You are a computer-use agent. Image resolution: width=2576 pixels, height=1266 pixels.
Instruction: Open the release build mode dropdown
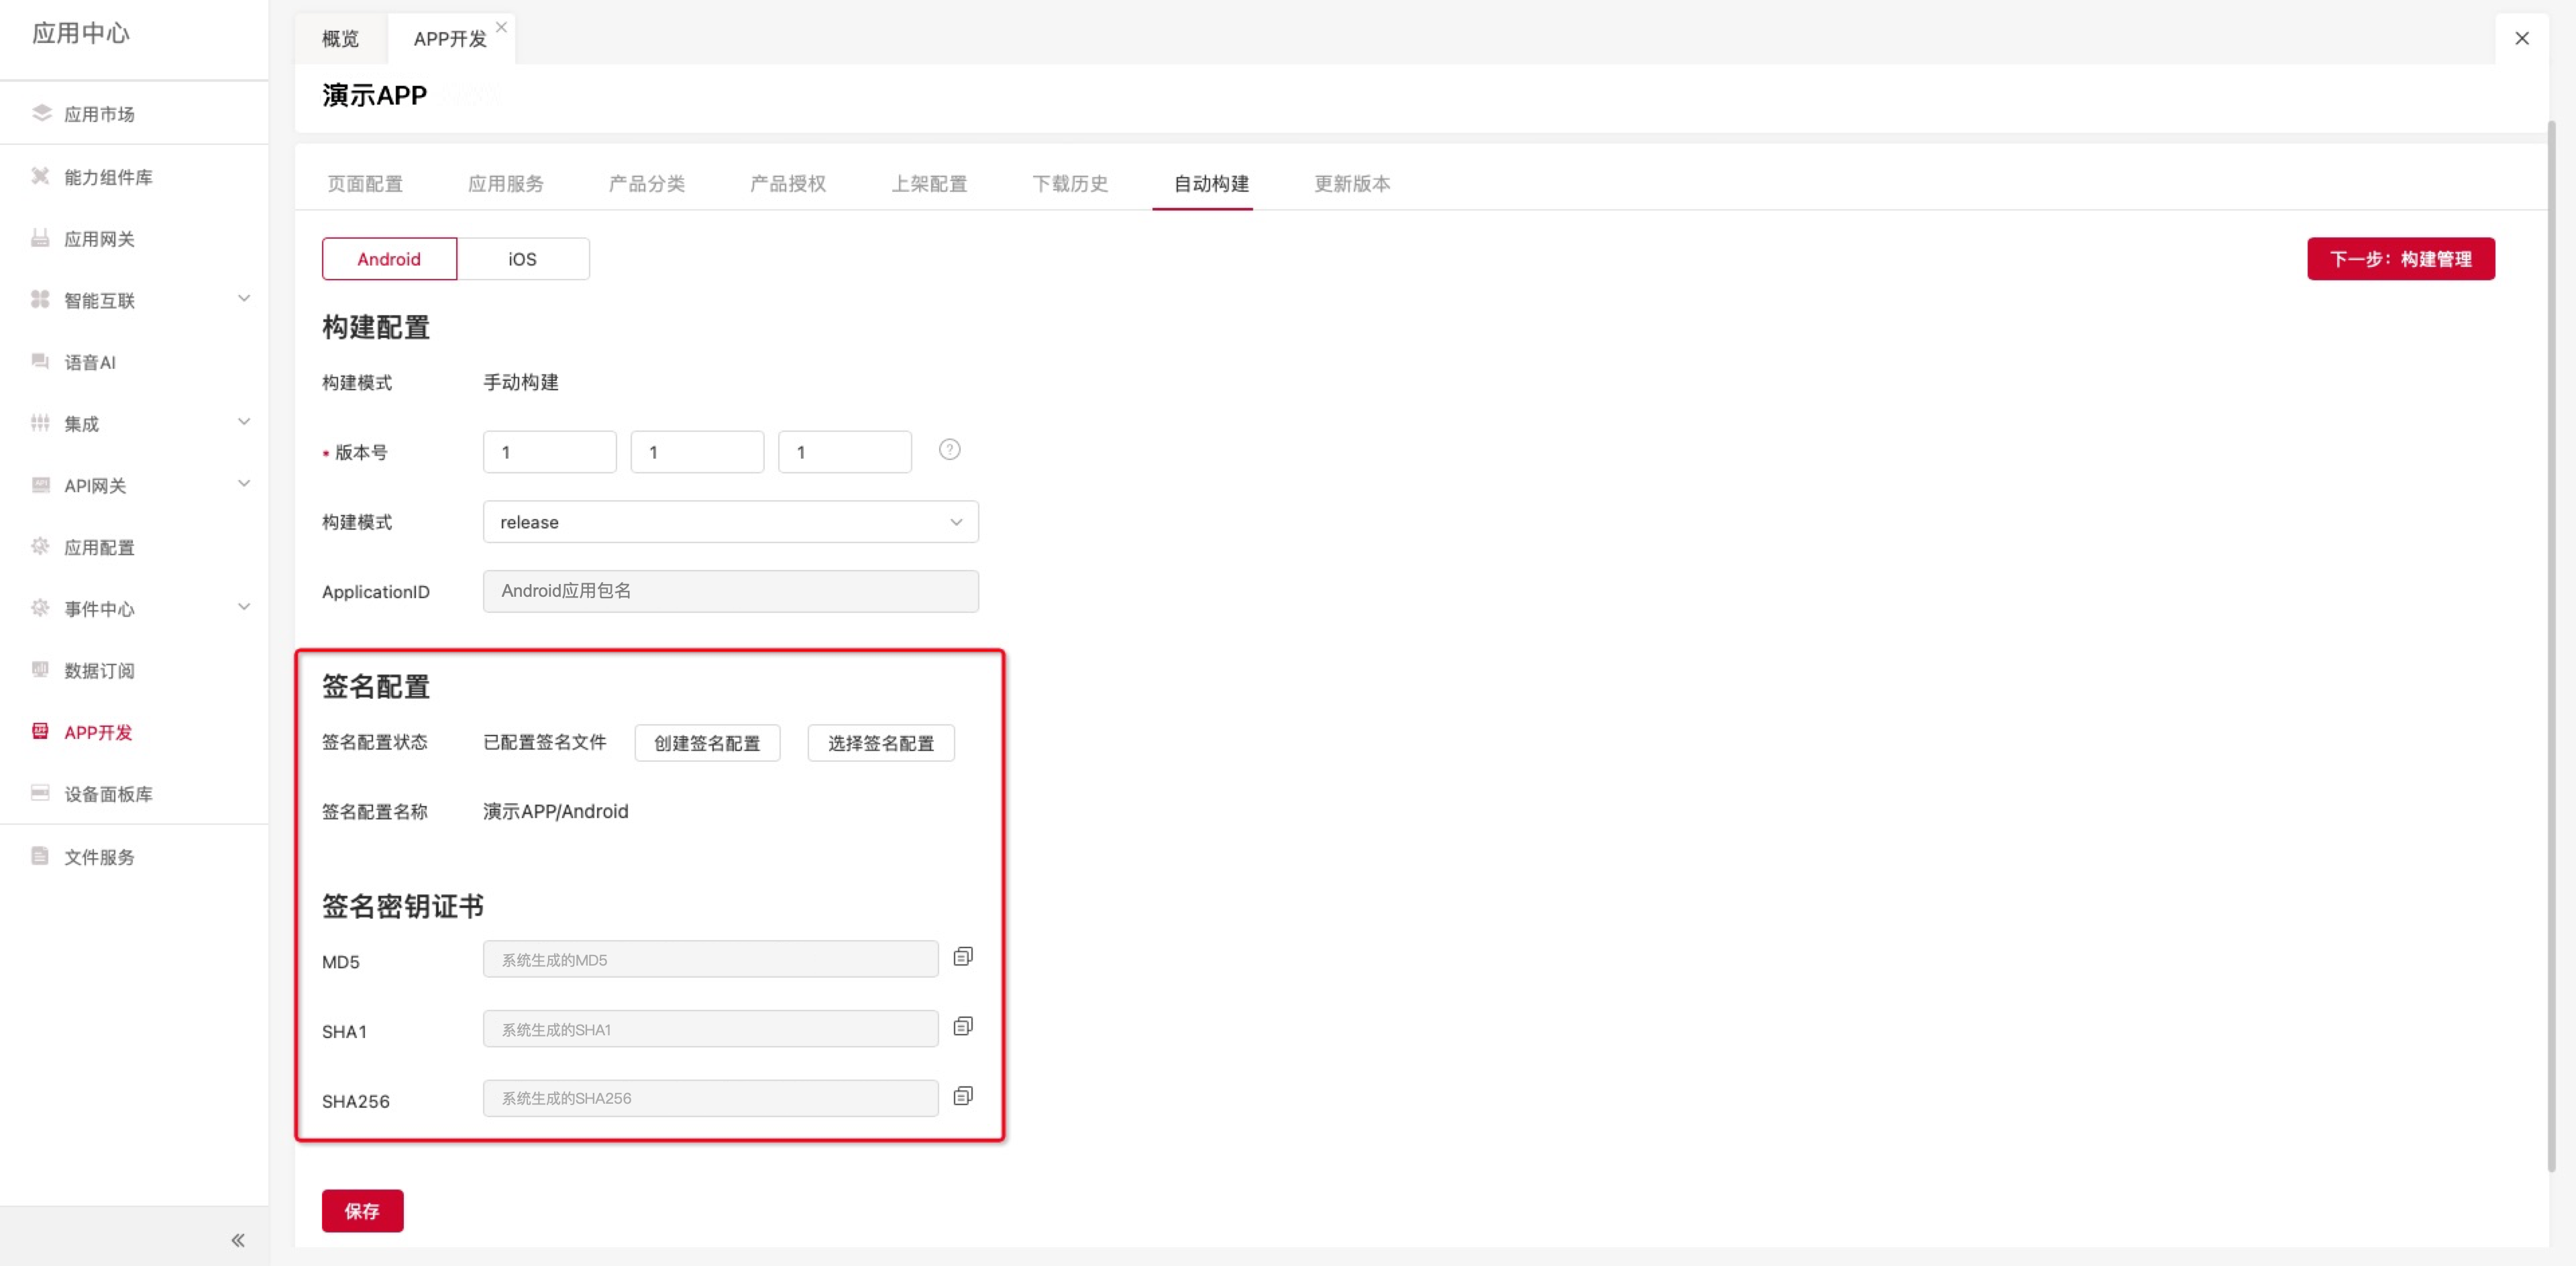coord(730,522)
